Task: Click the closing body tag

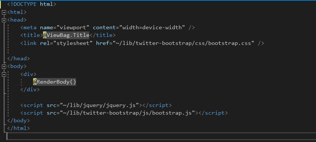Action: point(19,120)
